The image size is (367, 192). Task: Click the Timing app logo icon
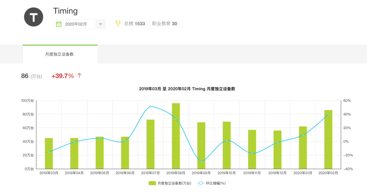(x=34, y=17)
